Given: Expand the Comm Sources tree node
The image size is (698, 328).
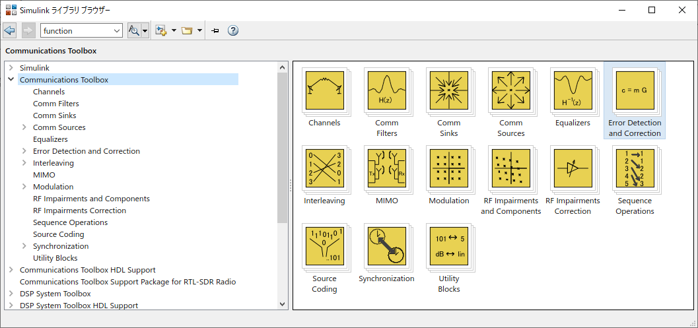Looking at the screenshot, I should (24, 127).
